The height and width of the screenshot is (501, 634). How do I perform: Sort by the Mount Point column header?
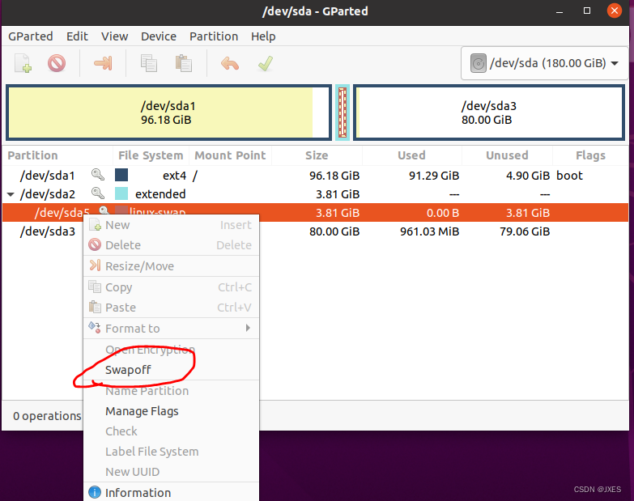click(x=230, y=155)
